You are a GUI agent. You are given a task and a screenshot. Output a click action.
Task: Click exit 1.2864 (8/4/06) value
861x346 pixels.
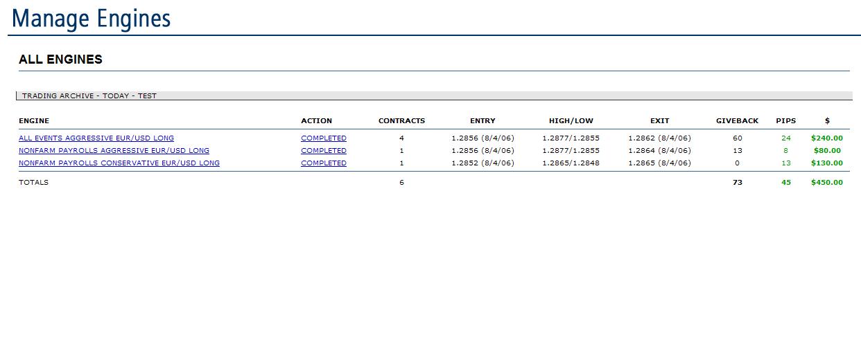click(660, 151)
